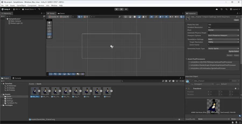Toggle the Generate Physics Shape checkbox
Image resolution: width=242 pixels, height=124 pixels.
point(209,33)
